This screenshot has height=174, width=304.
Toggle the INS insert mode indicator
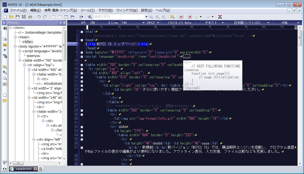pos(220,17)
